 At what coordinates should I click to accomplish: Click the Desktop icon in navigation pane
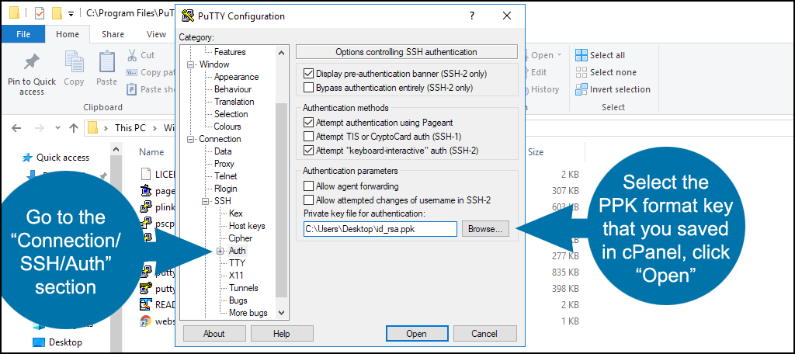point(39,342)
